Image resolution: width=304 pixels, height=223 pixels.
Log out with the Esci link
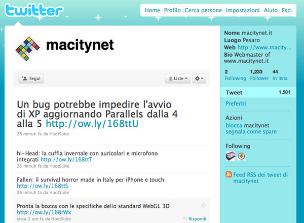(287, 10)
